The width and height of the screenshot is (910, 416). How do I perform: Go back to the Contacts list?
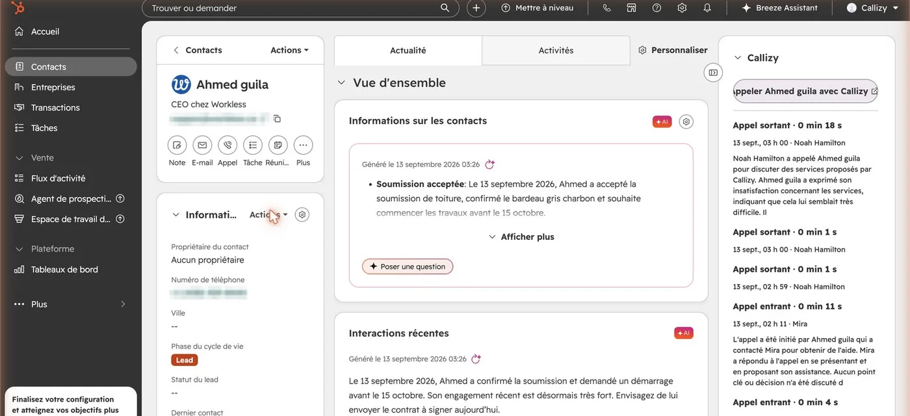[198, 50]
